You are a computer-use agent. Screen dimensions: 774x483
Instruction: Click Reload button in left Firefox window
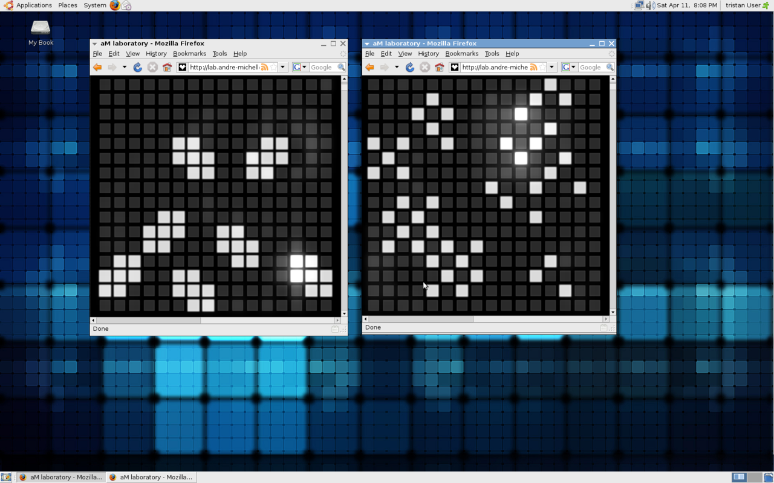pos(138,67)
